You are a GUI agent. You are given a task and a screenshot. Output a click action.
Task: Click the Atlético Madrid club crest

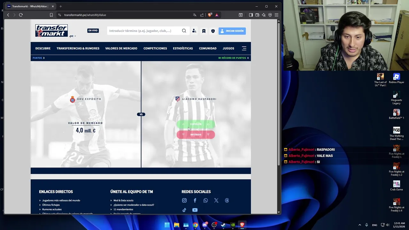click(178, 99)
